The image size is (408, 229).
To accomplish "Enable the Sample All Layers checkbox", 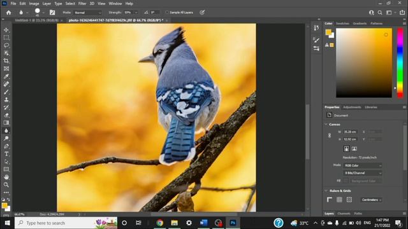I will point(167,13).
